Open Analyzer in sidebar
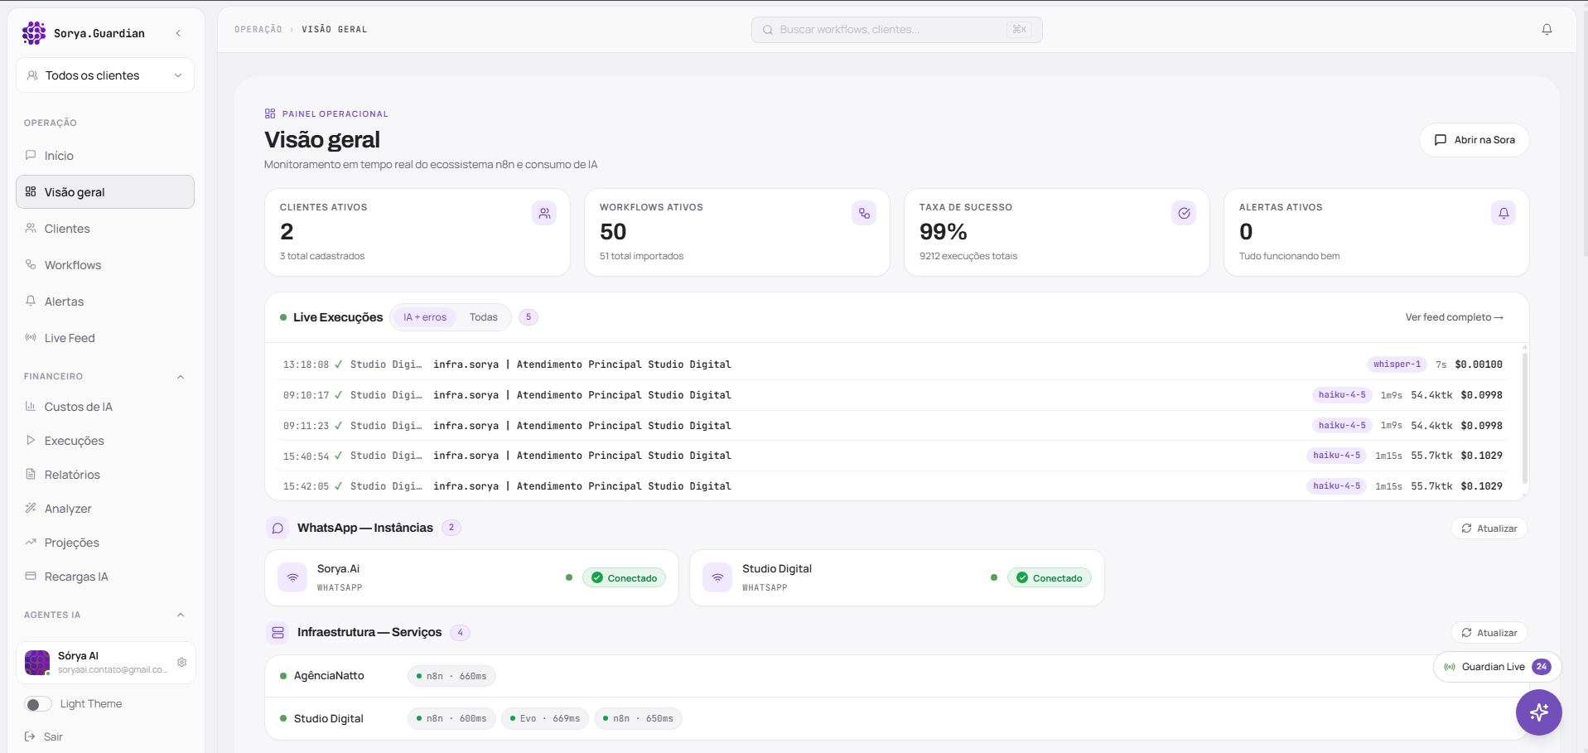This screenshot has width=1588, height=753. [105, 509]
